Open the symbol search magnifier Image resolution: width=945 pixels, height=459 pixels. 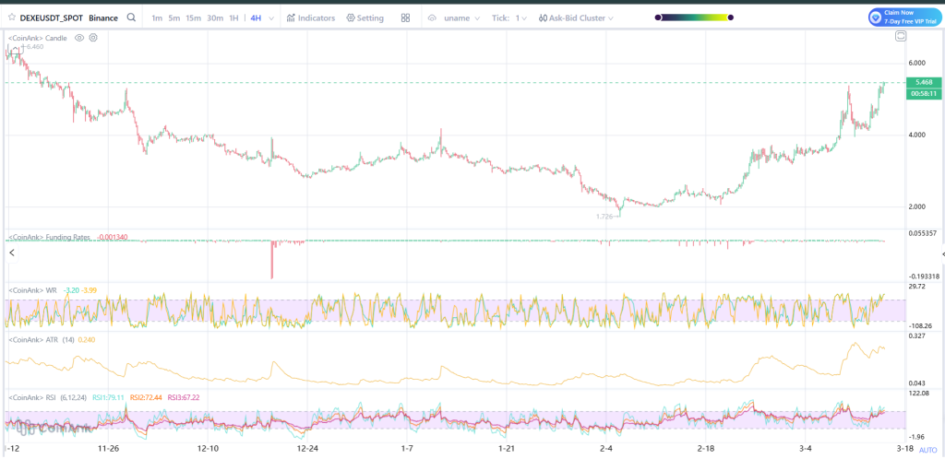(x=132, y=18)
